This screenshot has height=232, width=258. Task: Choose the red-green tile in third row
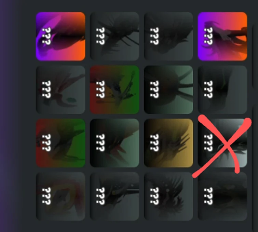pos(60,143)
